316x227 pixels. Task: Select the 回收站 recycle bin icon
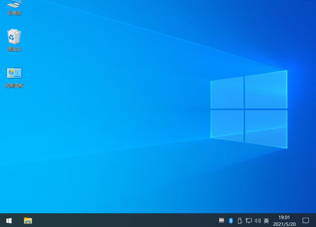[14, 40]
